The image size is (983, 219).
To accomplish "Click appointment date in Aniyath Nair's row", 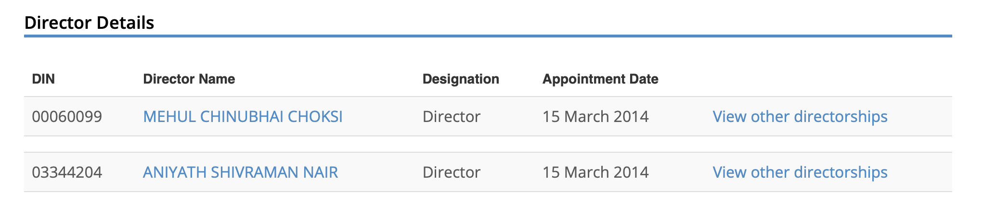I will (x=595, y=172).
